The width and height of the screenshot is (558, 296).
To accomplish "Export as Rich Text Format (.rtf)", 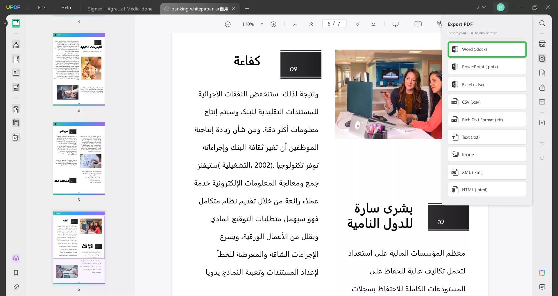I will [487, 120].
